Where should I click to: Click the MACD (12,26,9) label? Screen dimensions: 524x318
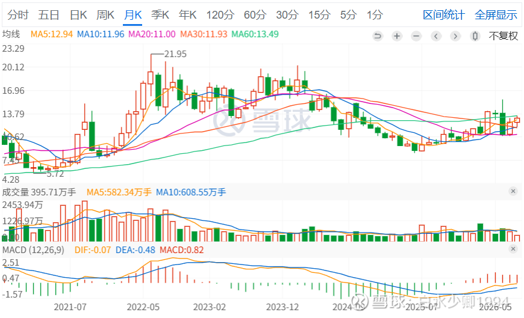coord(33,250)
